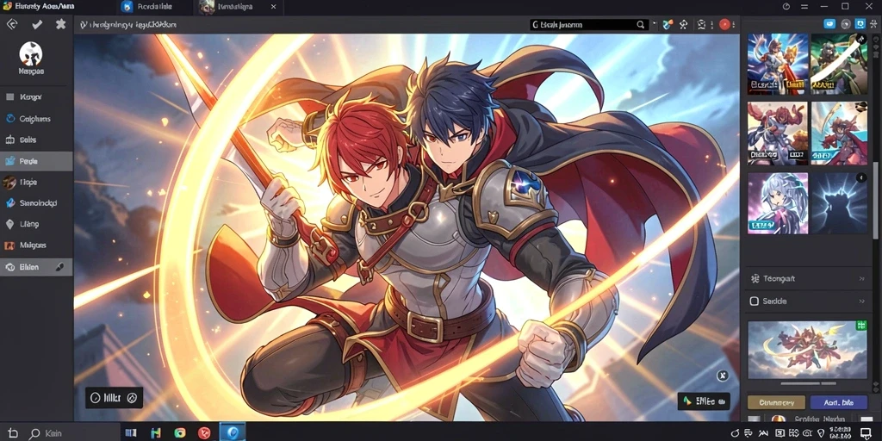This screenshot has height=441, width=882.
Task: Expand the Teongart panel row chevrons
Action: [861, 278]
